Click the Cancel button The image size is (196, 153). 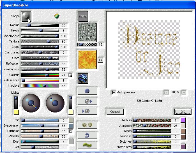115,112
